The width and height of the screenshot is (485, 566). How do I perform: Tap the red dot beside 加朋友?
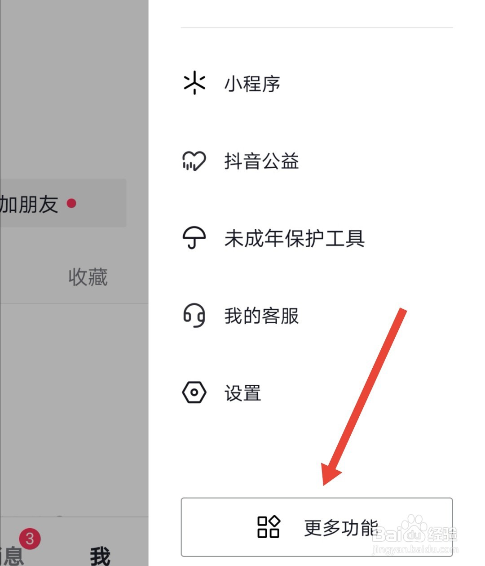tap(71, 203)
